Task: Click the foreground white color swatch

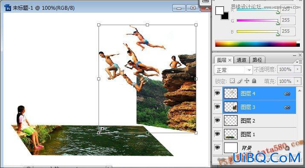Action: (219, 11)
